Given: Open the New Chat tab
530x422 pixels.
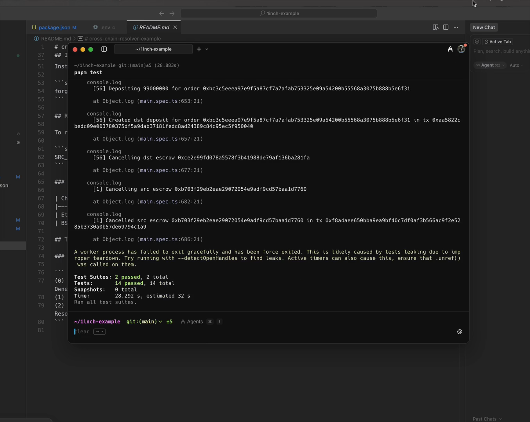Looking at the screenshot, I should point(484,27).
